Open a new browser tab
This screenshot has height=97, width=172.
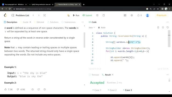84,5
